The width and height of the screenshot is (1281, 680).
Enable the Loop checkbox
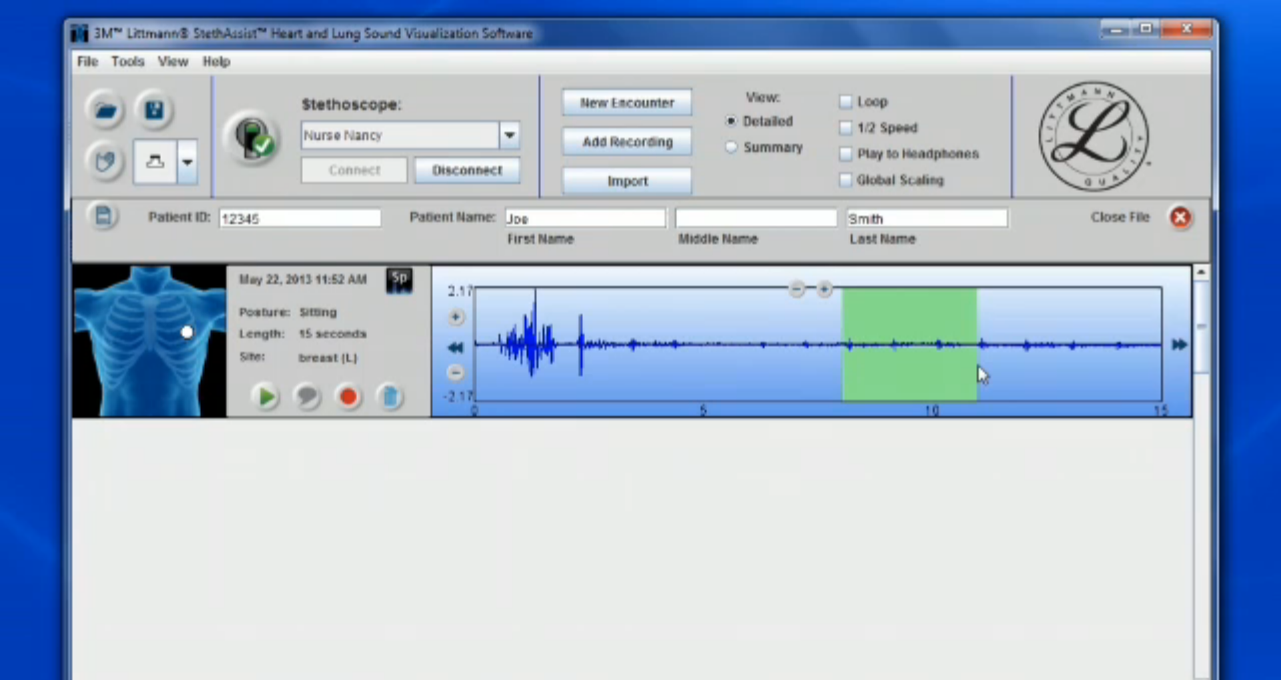click(x=845, y=102)
